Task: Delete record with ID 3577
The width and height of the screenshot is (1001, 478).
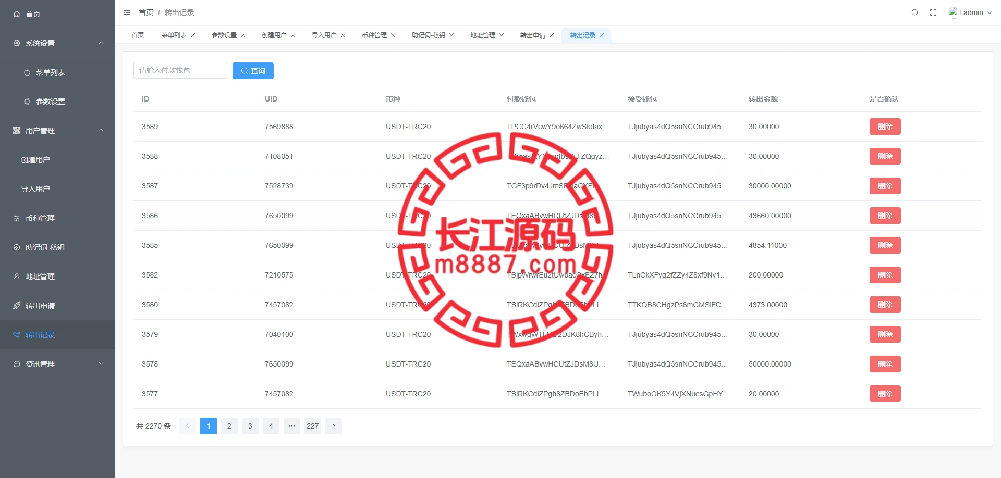Action: [885, 394]
